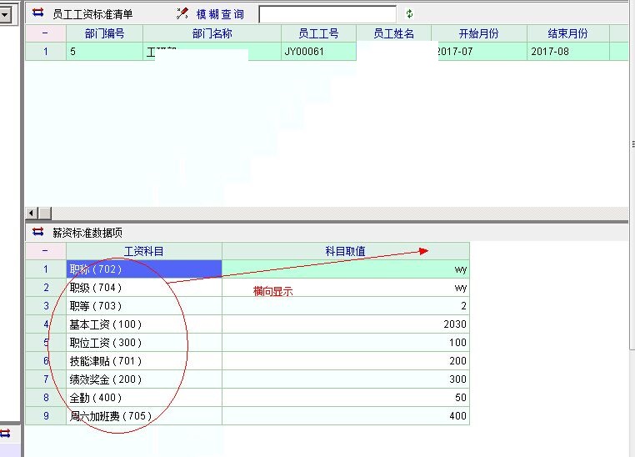635x457 pixels.
Task: Click the 工资科目 column header
Action: (x=143, y=250)
